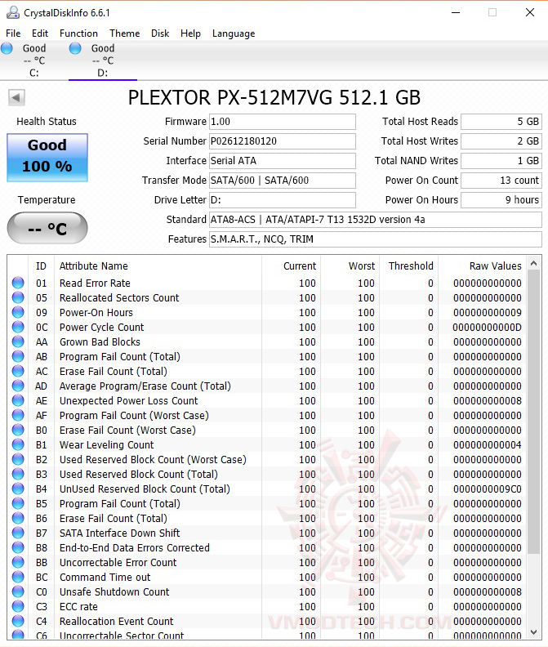Viewport: 548px width, 647px height.
Task: Click status orb of Power-On Hours row
Action: [18, 312]
